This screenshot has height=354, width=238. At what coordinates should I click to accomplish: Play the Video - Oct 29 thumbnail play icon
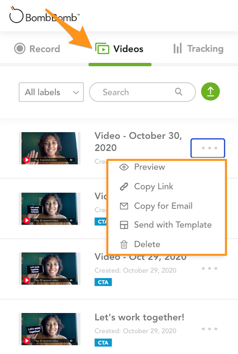(26, 280)
